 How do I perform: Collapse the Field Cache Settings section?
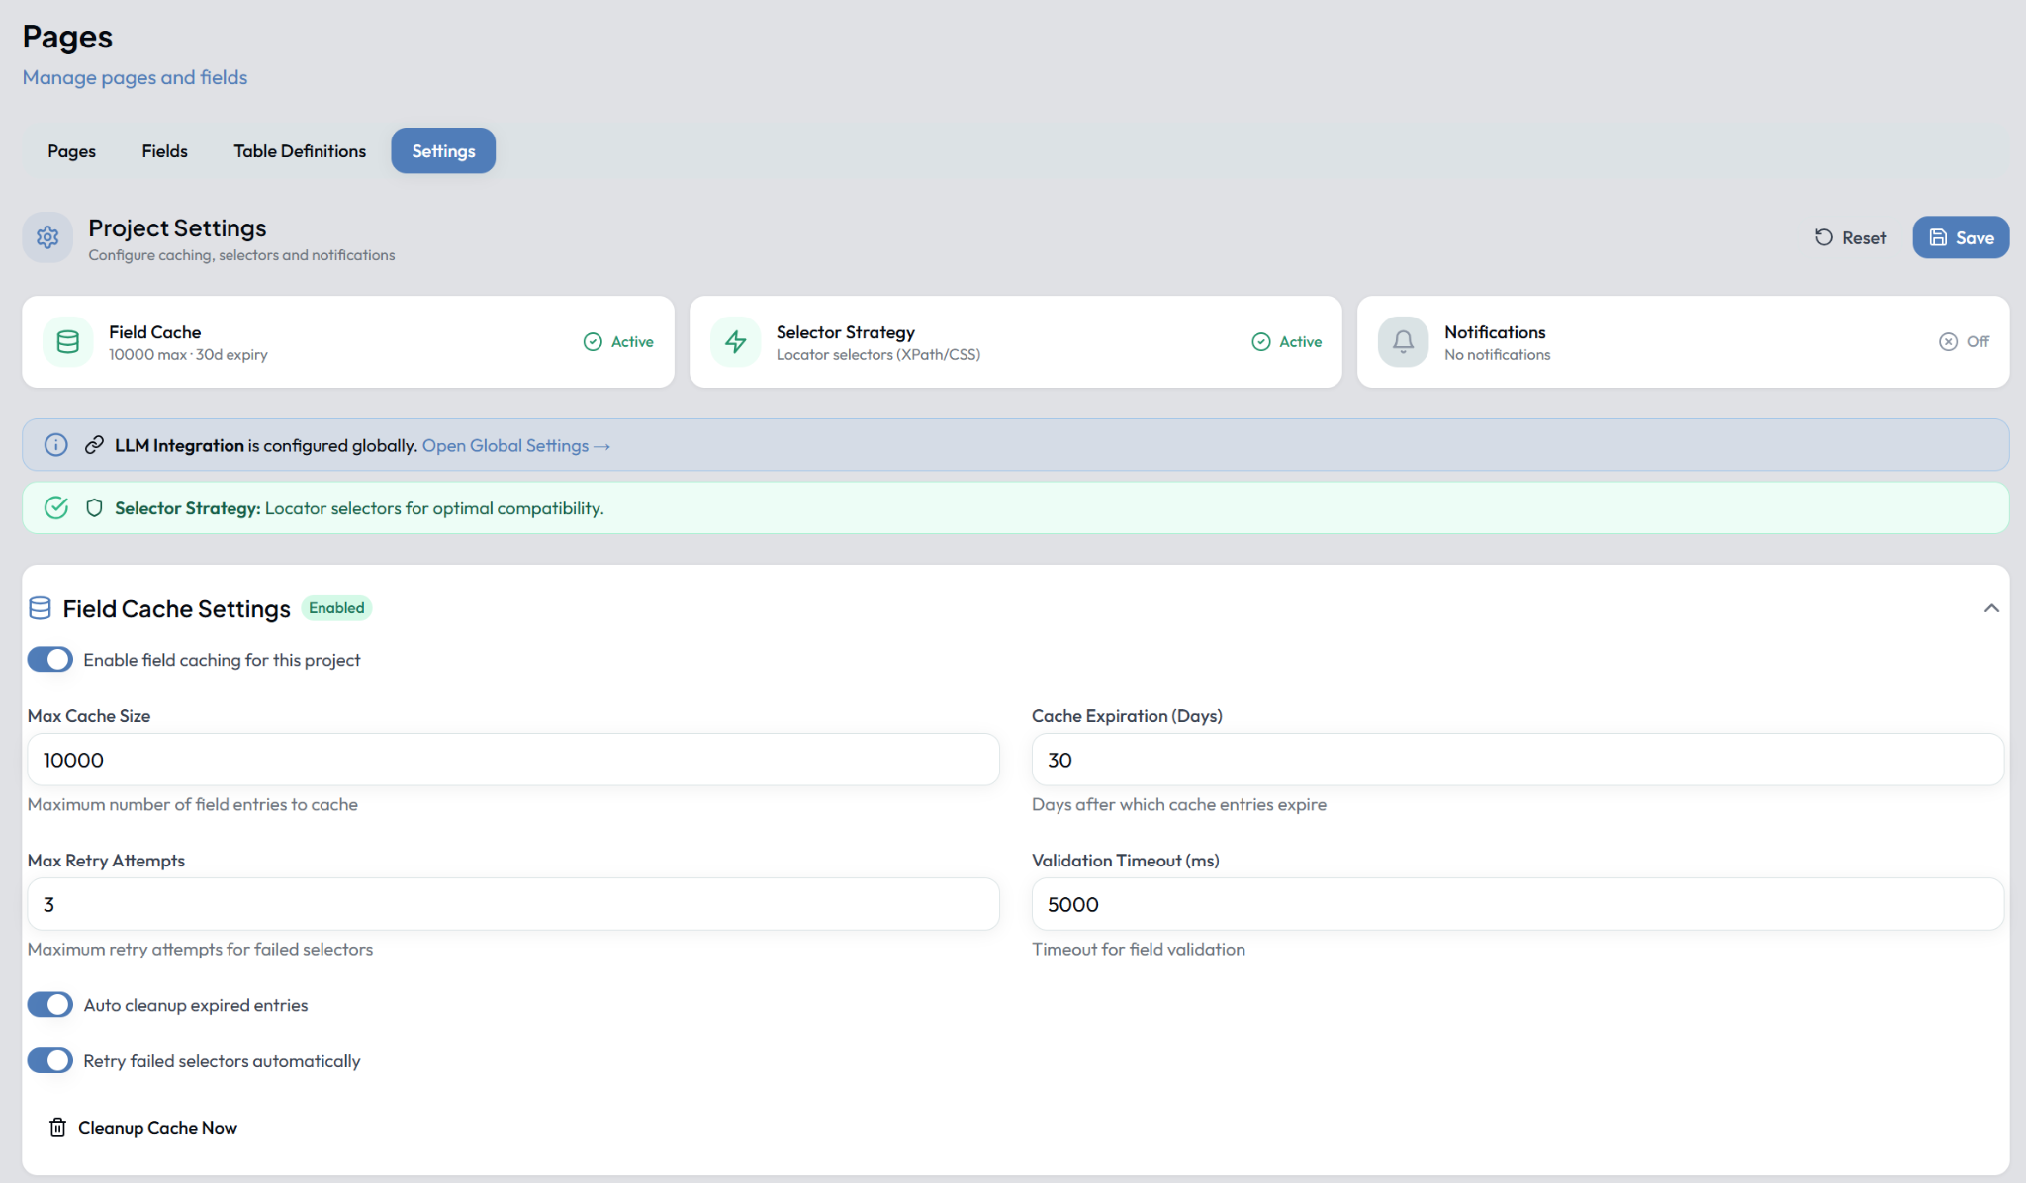point(1991,608)
